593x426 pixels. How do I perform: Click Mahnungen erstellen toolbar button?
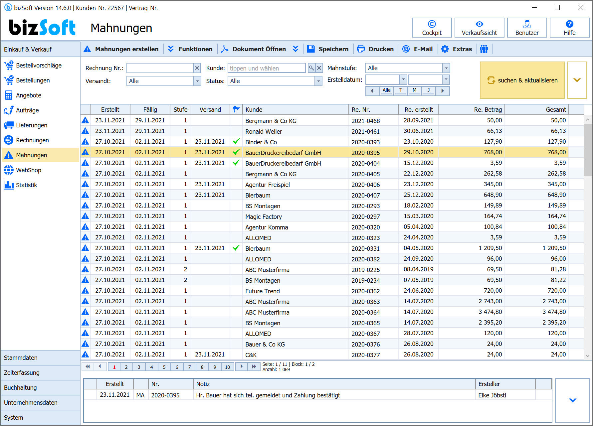point(121,49)
